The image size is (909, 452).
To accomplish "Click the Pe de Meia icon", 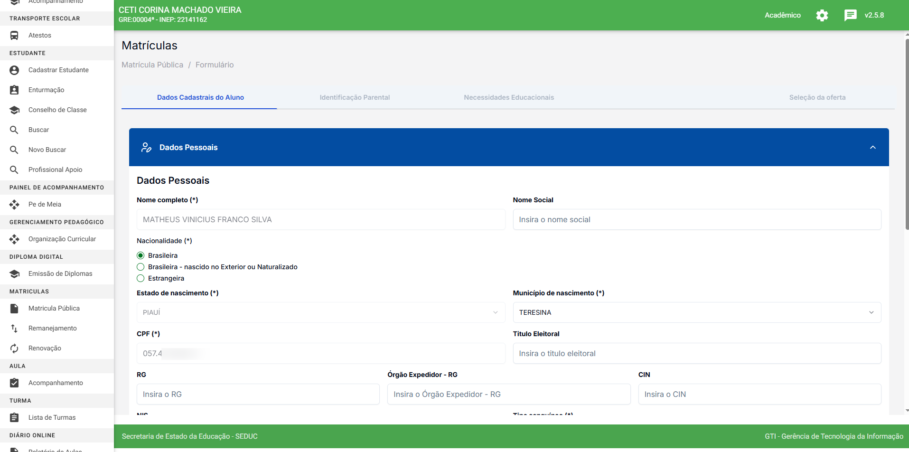I will [x=14, y=204].
